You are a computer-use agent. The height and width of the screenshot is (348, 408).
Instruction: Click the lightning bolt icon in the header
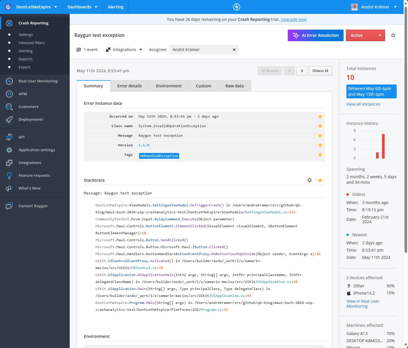pos(236,7)
